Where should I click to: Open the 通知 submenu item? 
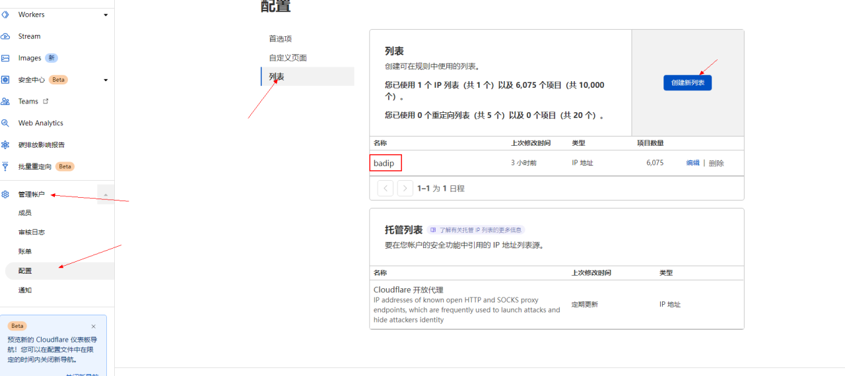(25, 290)
